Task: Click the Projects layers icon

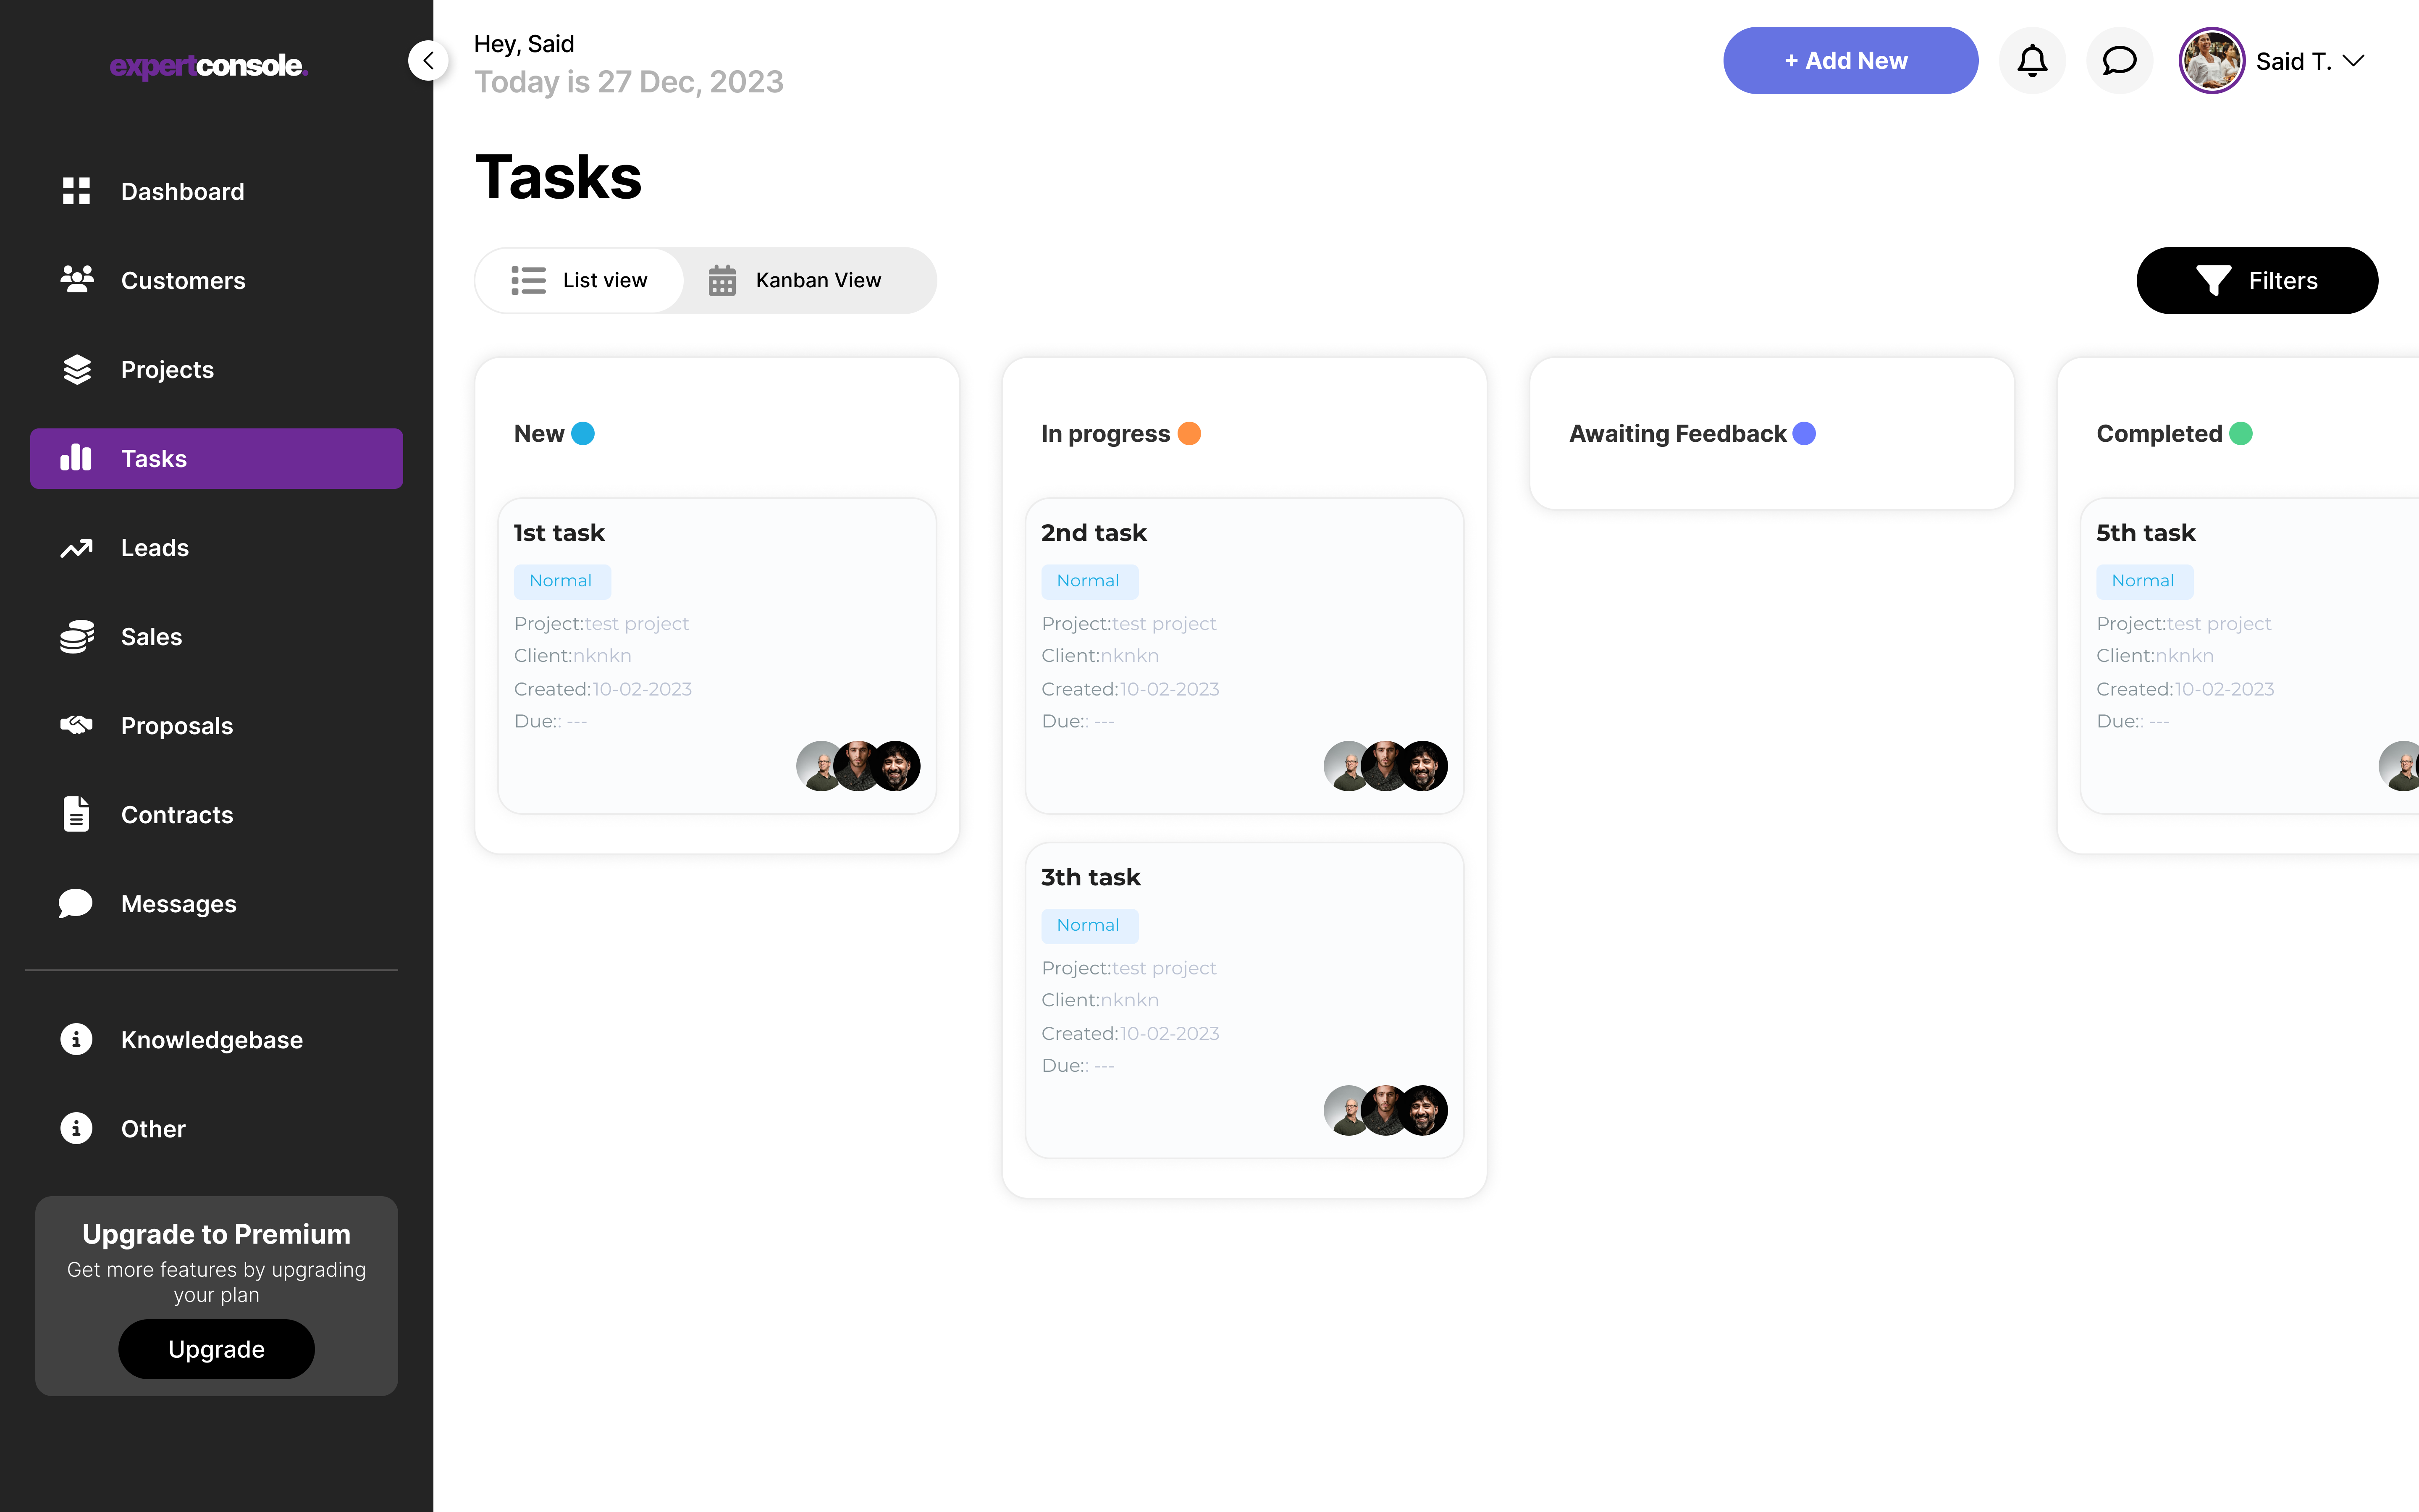Action: 76,369
